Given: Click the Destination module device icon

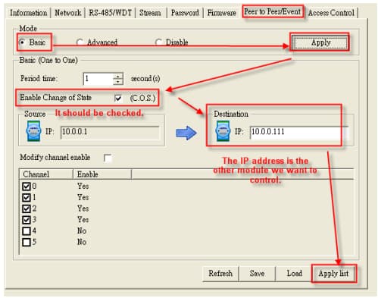Looking at the screenshot, I should (x=223, y=130).
